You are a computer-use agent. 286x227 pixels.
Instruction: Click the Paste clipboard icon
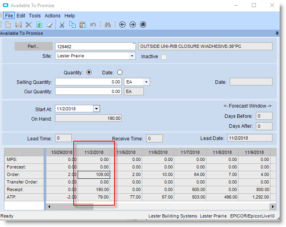coord(83,25)
